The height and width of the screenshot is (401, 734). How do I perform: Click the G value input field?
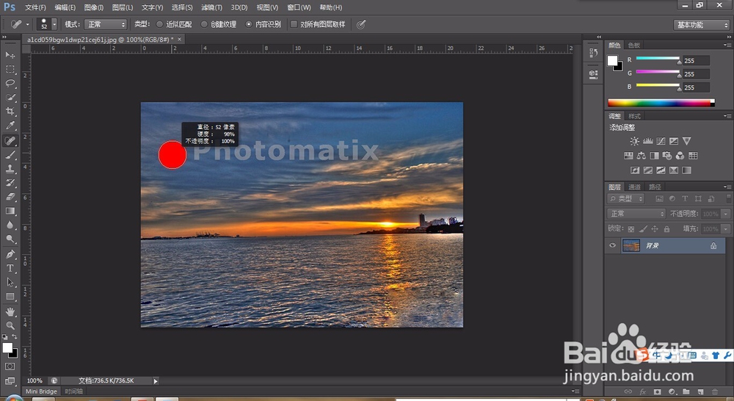[696, 74]
